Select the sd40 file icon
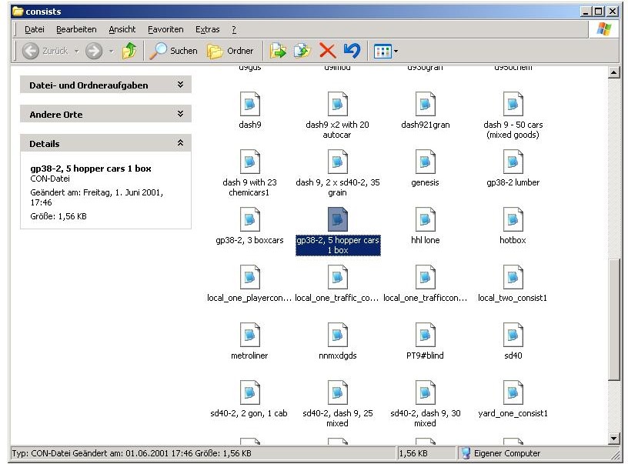 point(513,335)
